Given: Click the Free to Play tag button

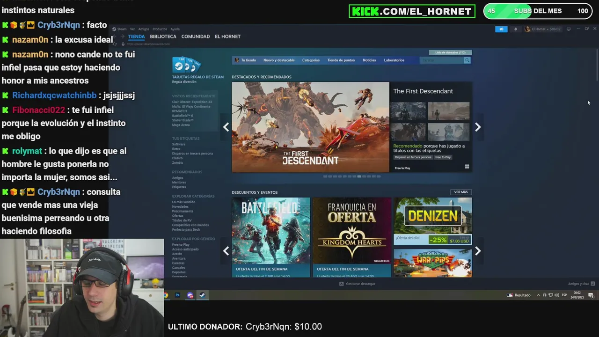Looking at the screenshot, I should (443, 157).
